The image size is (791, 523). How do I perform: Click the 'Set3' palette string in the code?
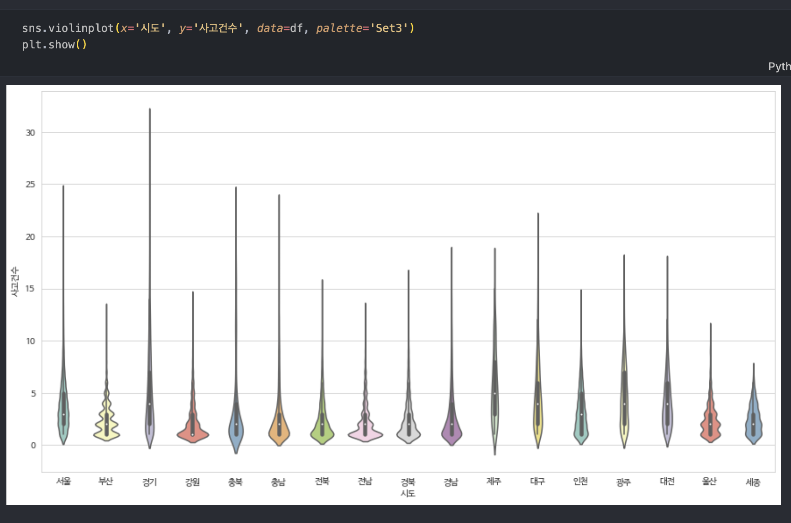pos(389,28)
